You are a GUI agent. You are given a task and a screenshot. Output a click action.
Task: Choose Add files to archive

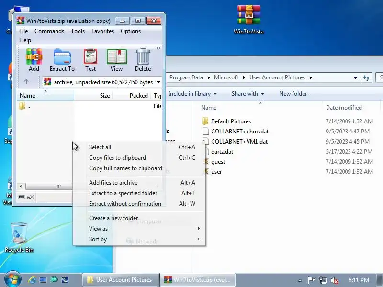pyautogui.click(x=139, y=183)
